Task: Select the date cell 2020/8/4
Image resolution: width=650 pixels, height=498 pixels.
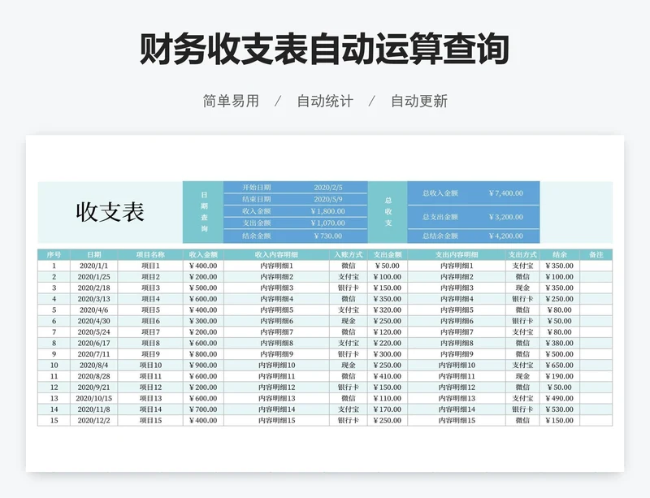Action: coord(94,366)
